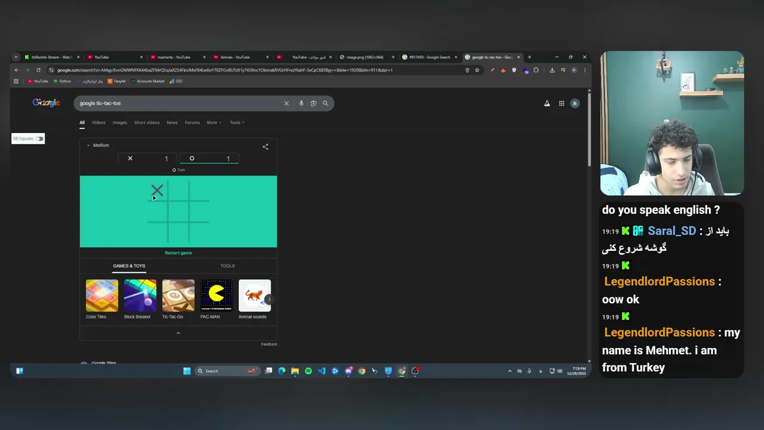Start voice search with microphone icon

point(301,103)
